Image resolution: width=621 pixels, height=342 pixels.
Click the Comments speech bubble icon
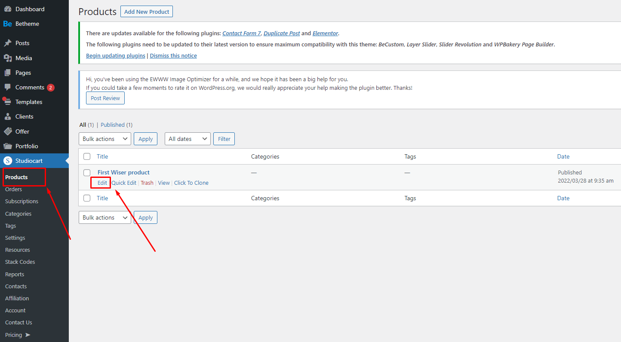pyautogui.click(x=7, y=87)
